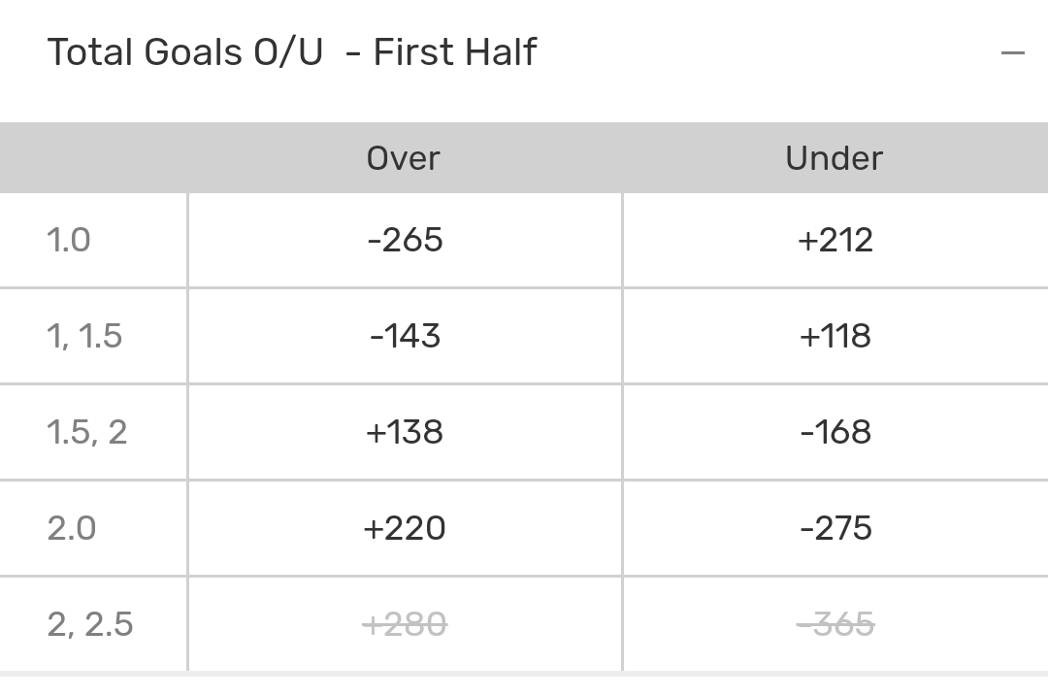Click the blank header cell above goal lines
Viewport: 1048px width, 697px height.
coord(93,158)
